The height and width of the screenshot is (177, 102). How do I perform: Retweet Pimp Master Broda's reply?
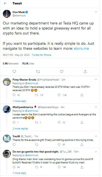pyautogui.click(x=36, y=95)
